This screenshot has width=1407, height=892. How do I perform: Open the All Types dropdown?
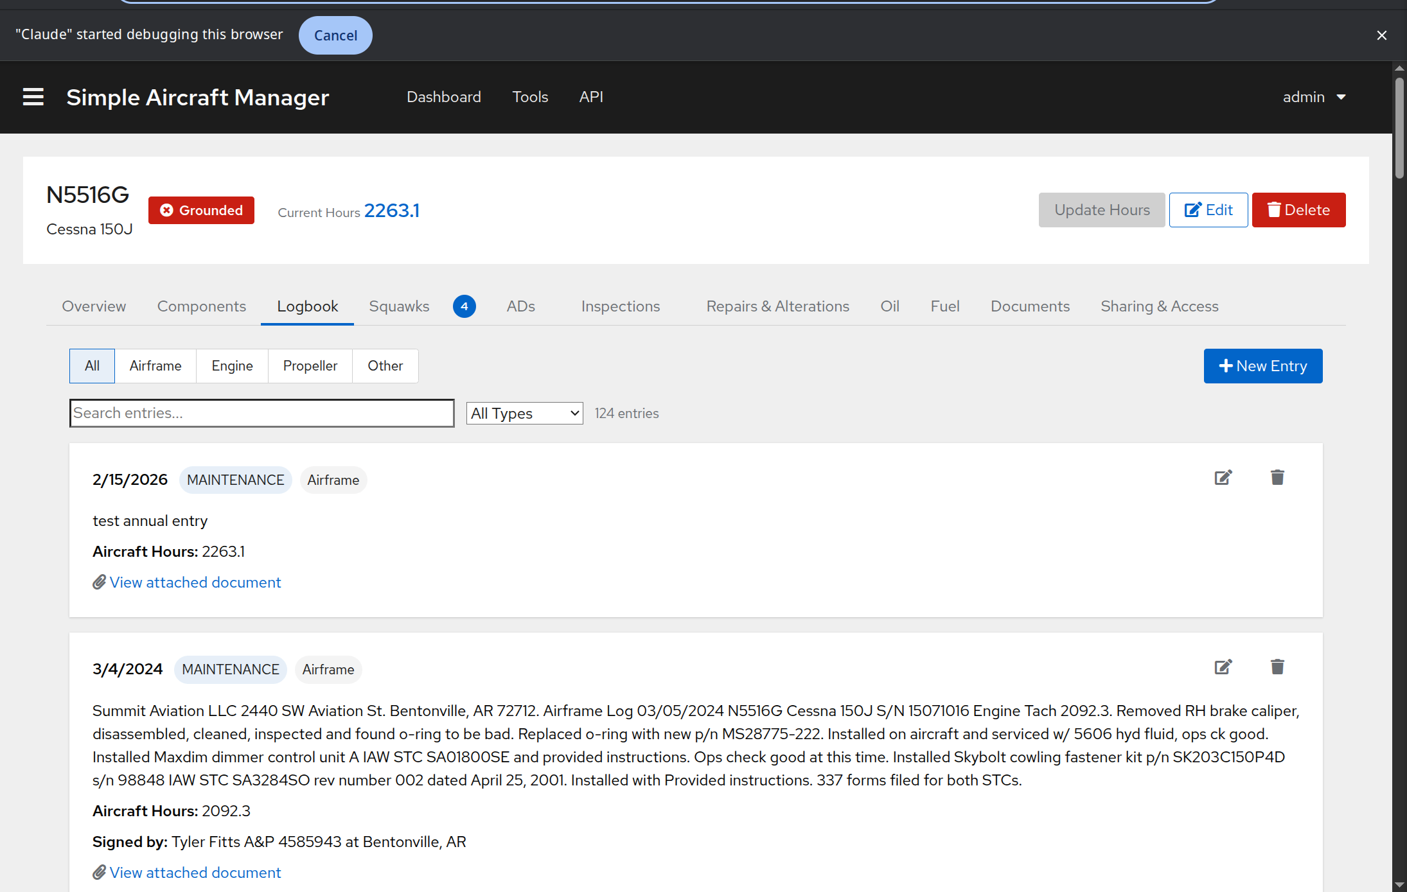coord(524,414)
